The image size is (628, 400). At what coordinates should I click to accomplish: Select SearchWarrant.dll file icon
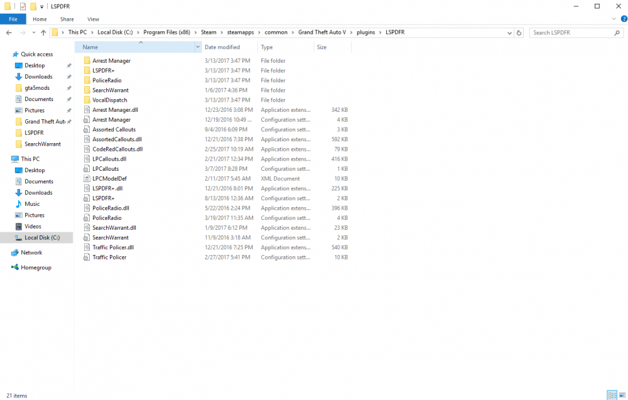pyautogui.click(x=87, y=227)
